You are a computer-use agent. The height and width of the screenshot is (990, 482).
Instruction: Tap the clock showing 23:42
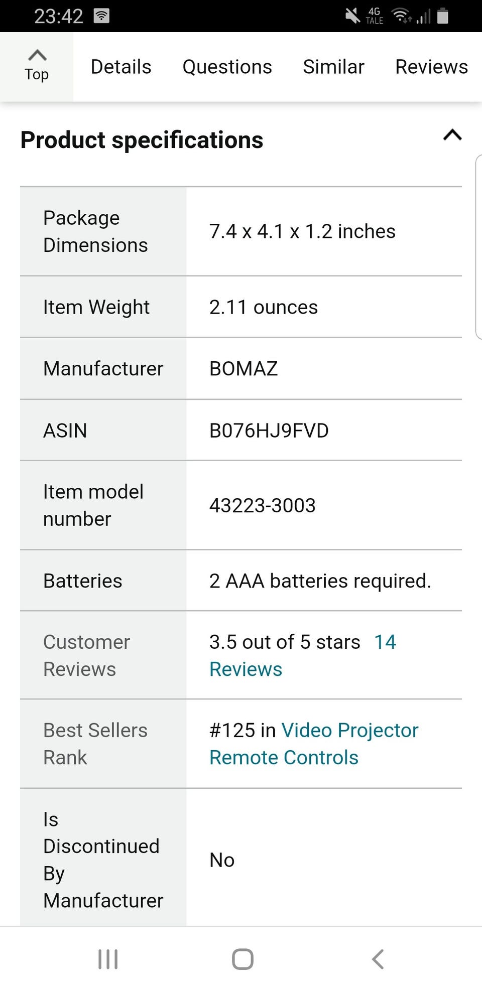58,16
